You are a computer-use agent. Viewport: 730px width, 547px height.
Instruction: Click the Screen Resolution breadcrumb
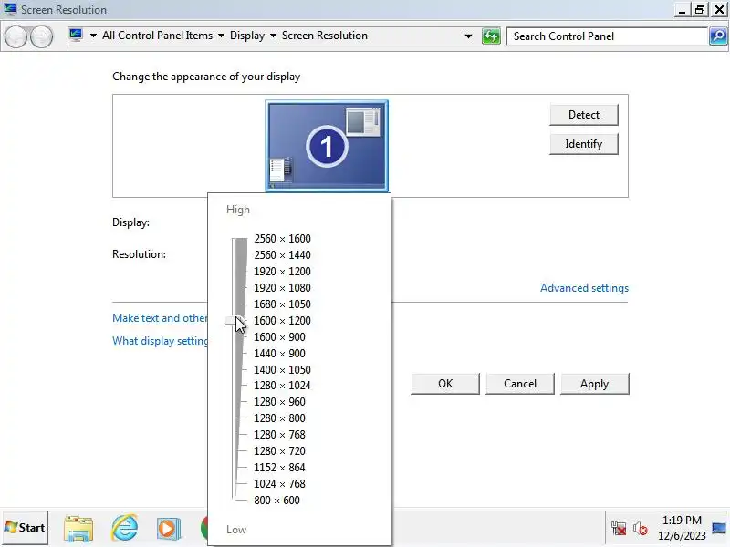tap(325, 36)
